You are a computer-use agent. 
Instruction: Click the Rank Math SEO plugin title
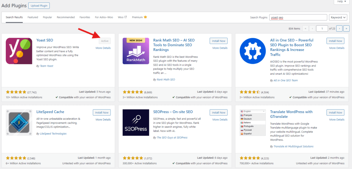[174, 45]
